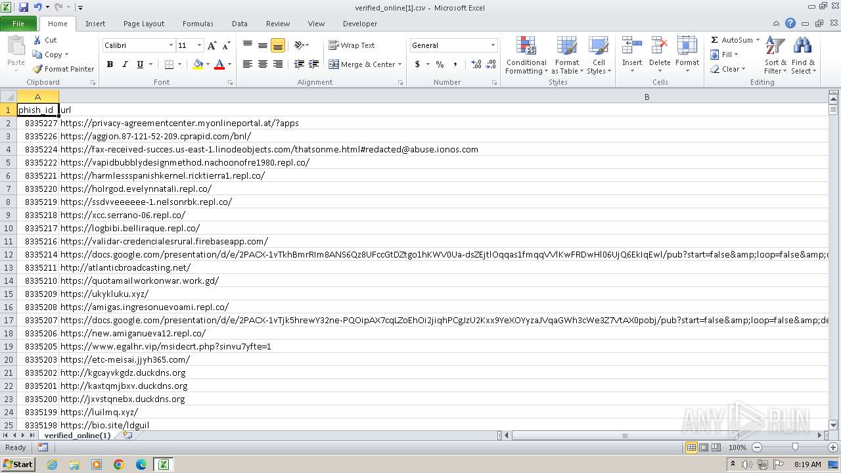Switch to the Data tab
This screenshot has height=473, width=841.
pyautogui.click(x=240, y=24)
